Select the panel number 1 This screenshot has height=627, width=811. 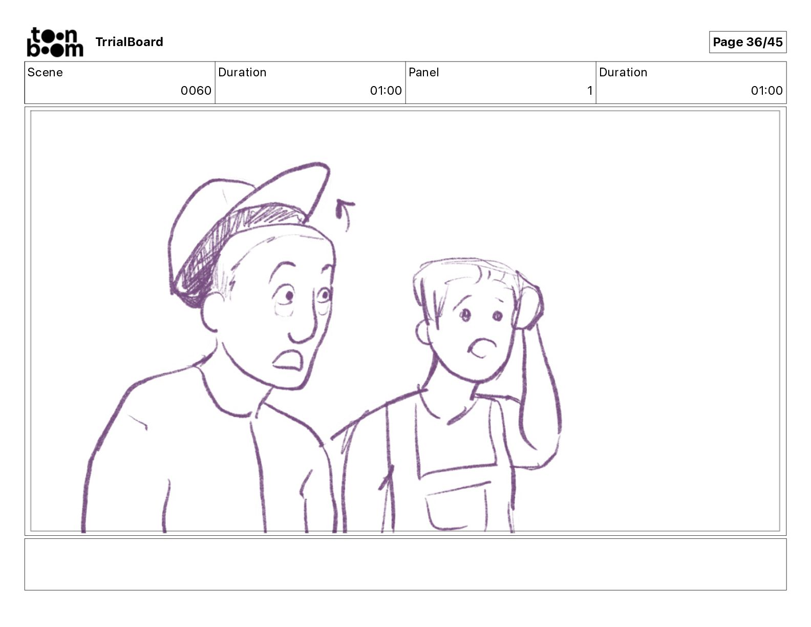click(x=590, y=91)
